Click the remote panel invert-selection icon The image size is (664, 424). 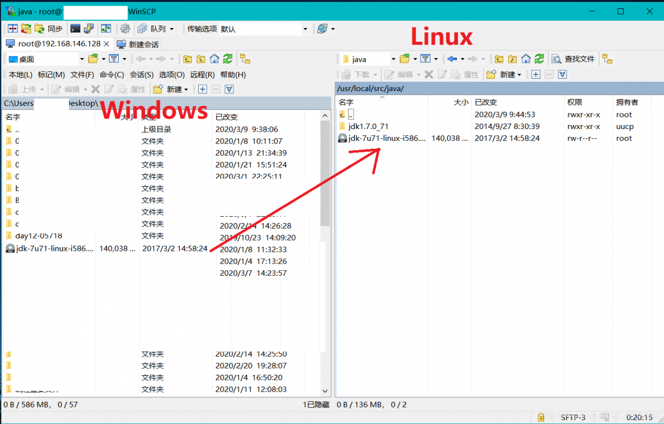tap(563, 75)
